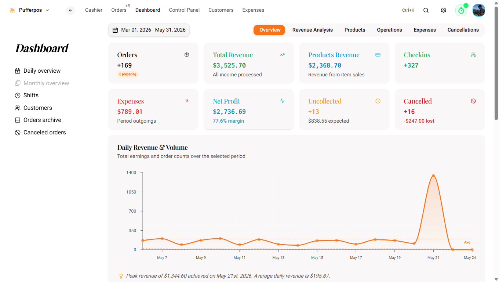Click the Net Profit value $2,736.69
Screen dimensions: 499x282
[229, 112]
